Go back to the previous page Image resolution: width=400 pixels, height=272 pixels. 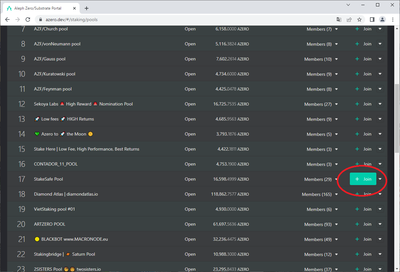pos(7,19)
